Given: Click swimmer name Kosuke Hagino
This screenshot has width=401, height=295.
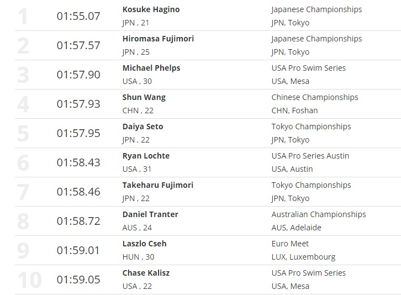Looking at the screenshot, I should 151,9.
